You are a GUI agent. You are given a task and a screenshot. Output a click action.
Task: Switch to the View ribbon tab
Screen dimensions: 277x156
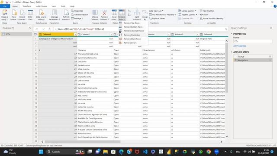click(x=54, y=6)
